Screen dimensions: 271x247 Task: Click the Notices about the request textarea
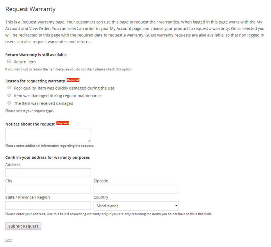click(x=48, y=135)
